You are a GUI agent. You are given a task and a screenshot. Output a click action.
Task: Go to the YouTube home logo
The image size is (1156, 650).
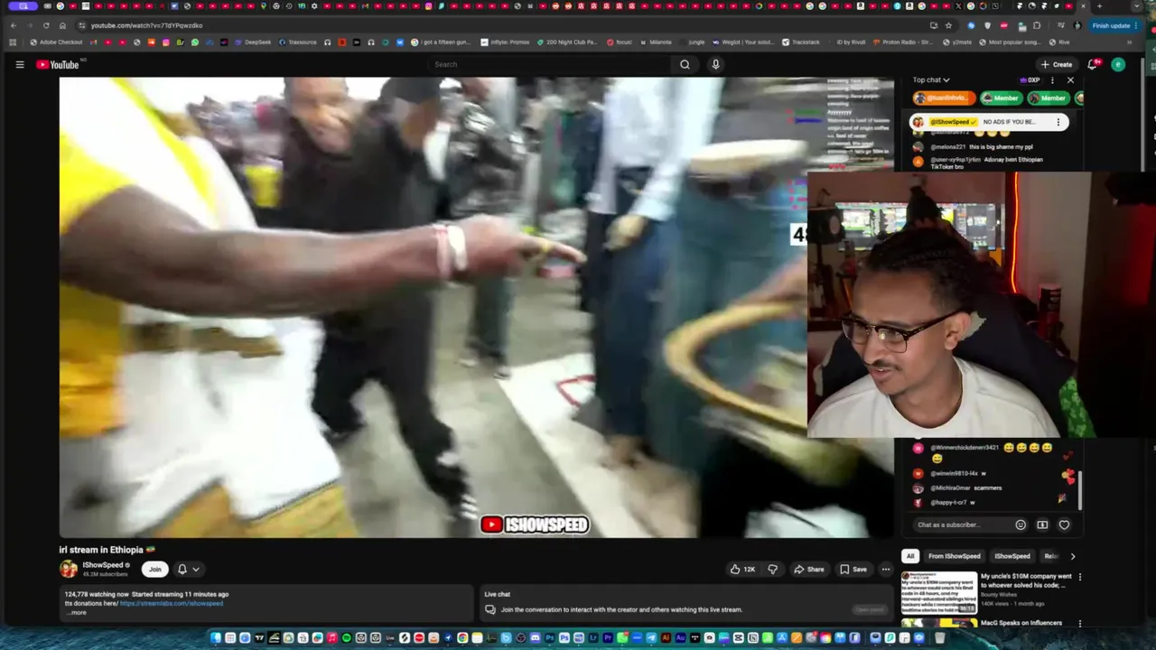click(x=58, y=64)
